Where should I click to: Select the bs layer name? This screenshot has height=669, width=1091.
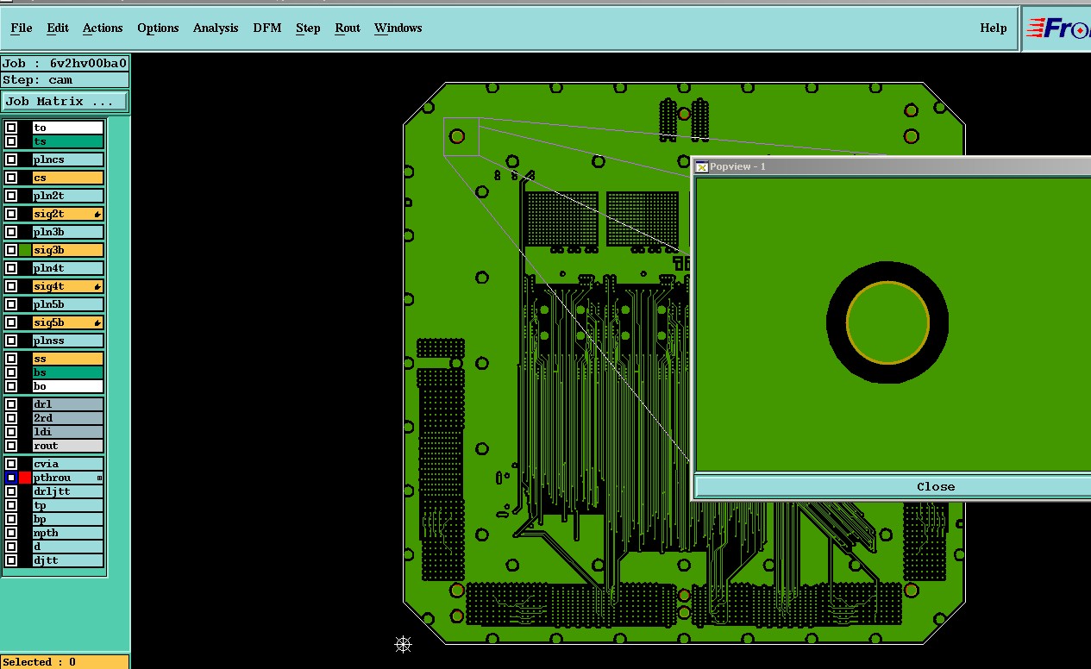coord(68,372)
